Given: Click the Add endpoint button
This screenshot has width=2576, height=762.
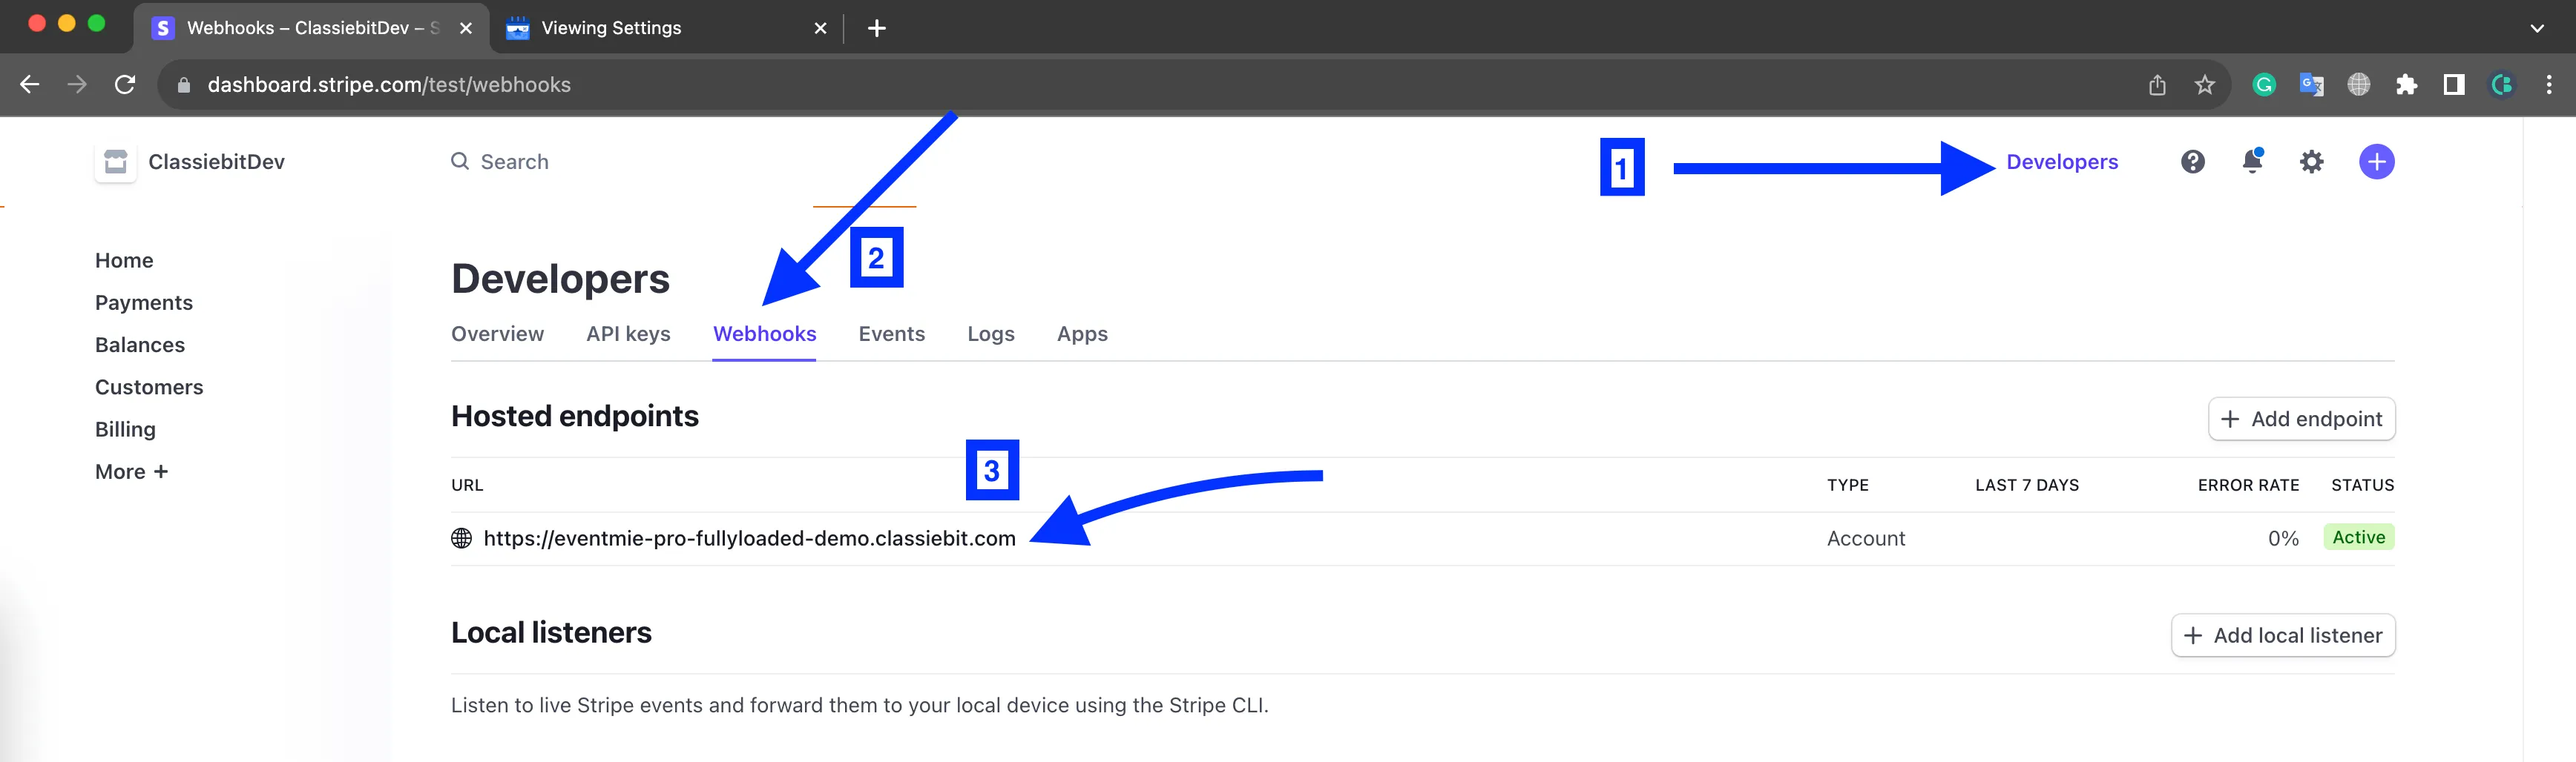Looking at the screenshot, I should click(x=2301, y=419).
